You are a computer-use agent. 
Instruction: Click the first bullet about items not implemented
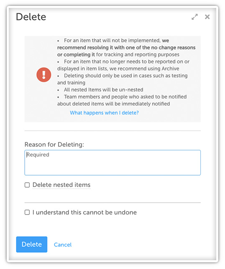126,47
